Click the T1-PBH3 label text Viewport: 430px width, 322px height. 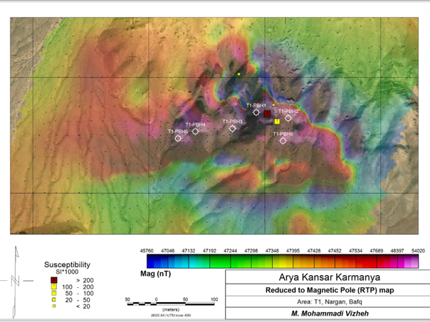(x=233, y=122)
